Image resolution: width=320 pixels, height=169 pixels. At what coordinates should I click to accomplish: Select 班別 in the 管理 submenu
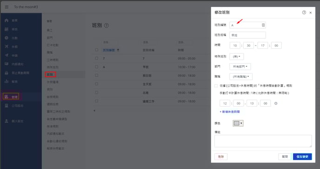click(x=50, y=74)
